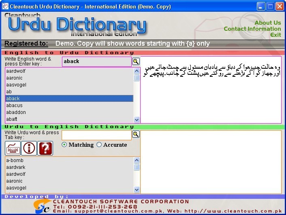The height and width of the screenshot is (215, 286).
Task: Select 'aaronic' in the lower list
Action: pos(69,181)
